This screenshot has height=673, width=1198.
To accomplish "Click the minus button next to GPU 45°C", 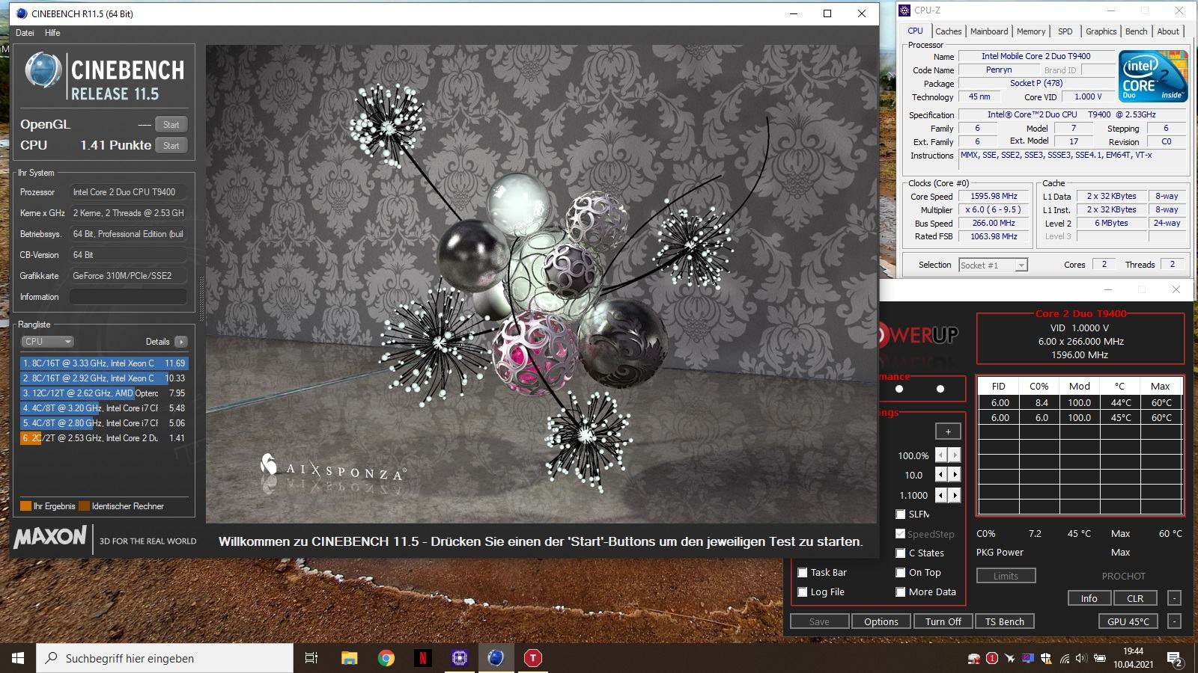I will 1175,621.
